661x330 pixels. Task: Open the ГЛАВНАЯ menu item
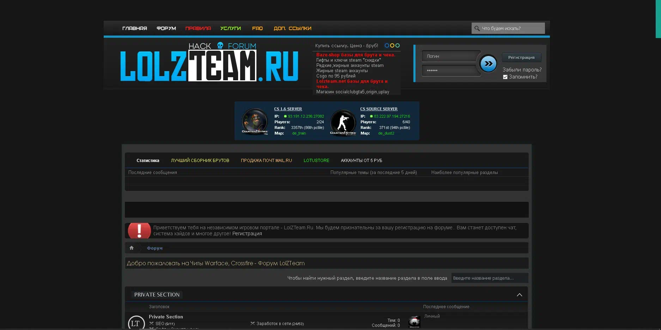[134, 28]
